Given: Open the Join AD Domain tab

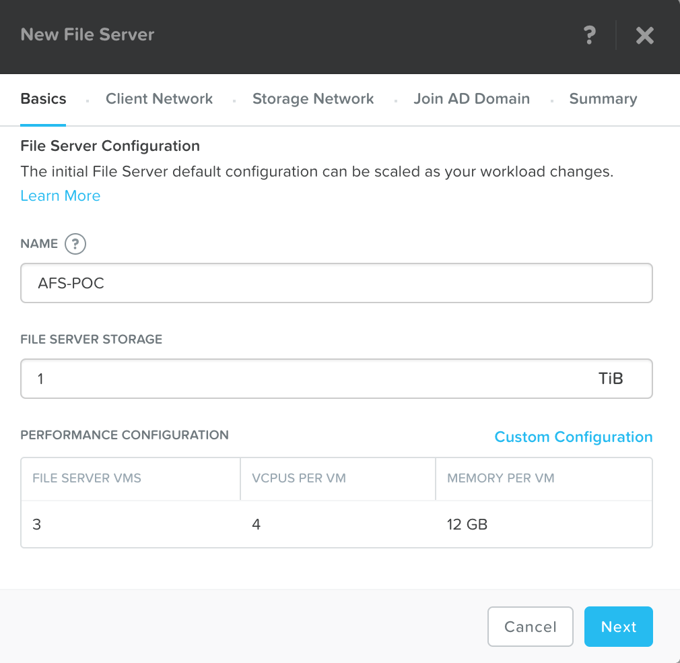Looking at the screenshot, I should pos(471,99).
